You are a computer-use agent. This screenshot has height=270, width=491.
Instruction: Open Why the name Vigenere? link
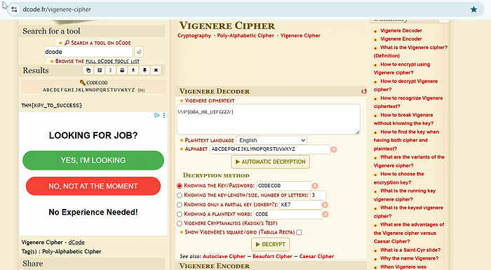pyautogui.click(x=409, y=259)
